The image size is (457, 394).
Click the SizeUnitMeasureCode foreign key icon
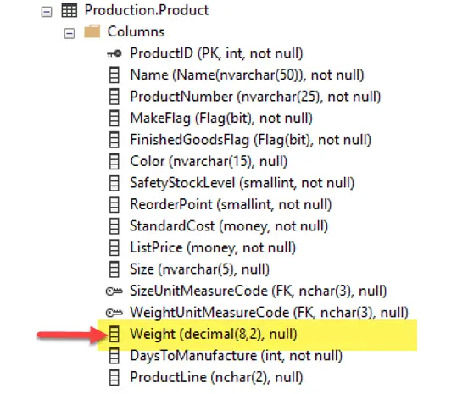[x=114, y=291]
